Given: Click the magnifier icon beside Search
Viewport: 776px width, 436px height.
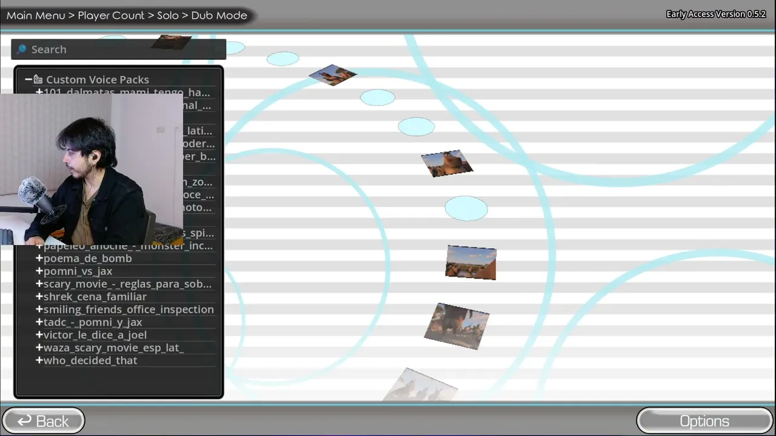Looking at the screenshot, I should coord(22,49).
